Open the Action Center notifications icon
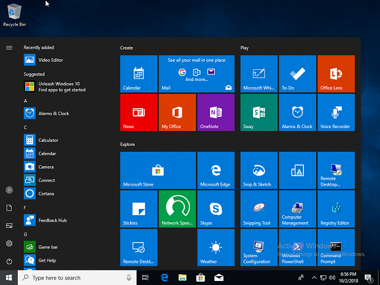This screenshot has width=380, height=285. click(369, 278)
